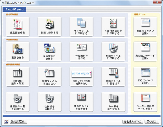
Task: Open 名刺やラベルに印刷する card and label printing
Action: pos(113,51)
